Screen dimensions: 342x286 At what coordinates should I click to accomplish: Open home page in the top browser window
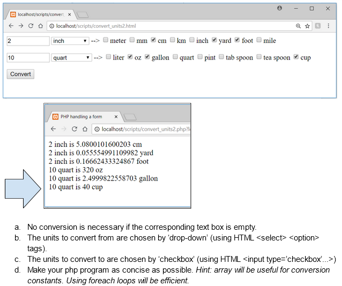[x=41, y=26]
